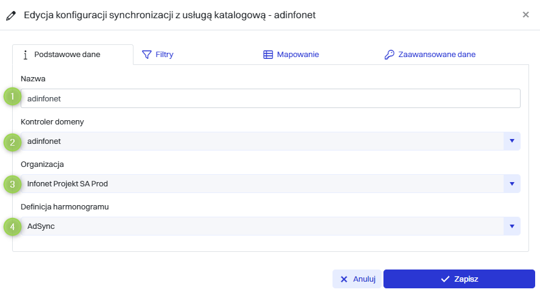Screen dimensions: 540x295
Task: Select the Infonet Projekt SA Prod value field
Action: [261, 184]
